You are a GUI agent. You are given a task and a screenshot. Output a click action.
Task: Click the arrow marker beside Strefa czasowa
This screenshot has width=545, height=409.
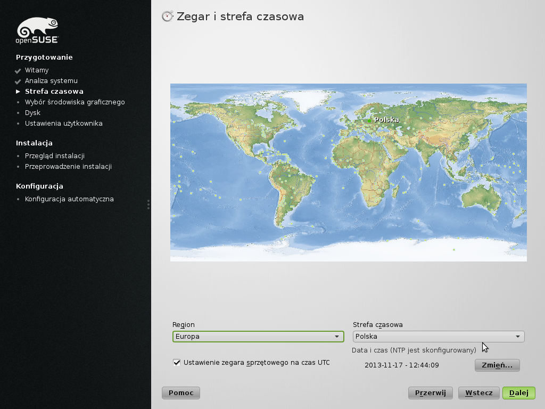[x=18, y=92]
